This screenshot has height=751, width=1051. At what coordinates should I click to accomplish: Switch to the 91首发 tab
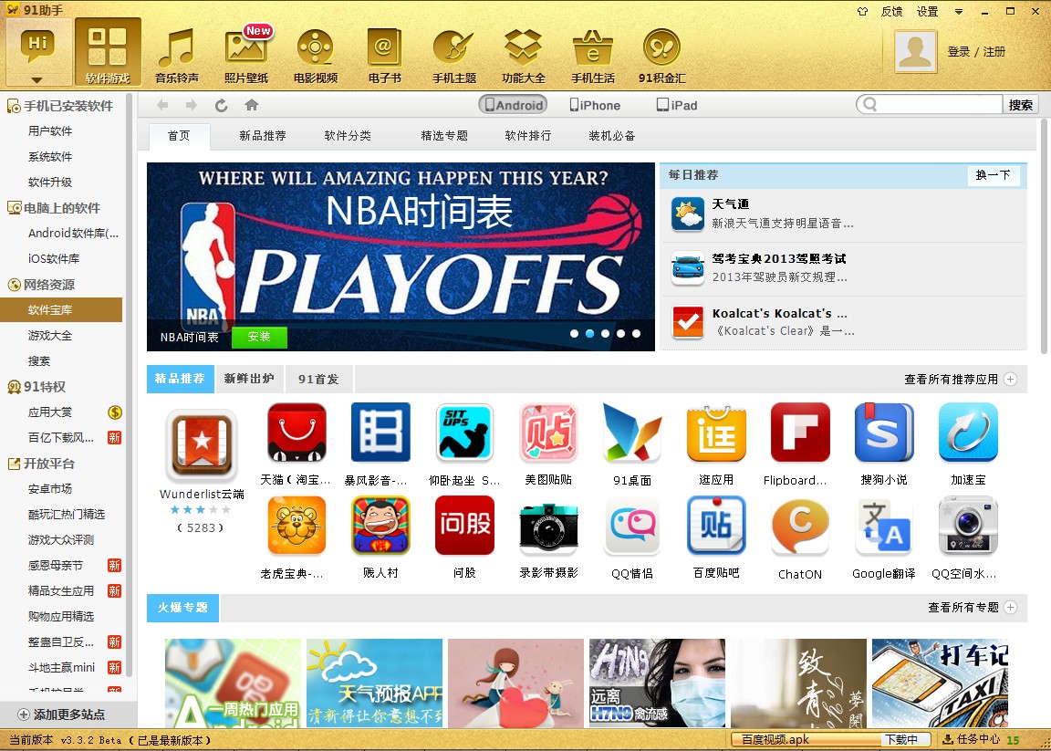[x=319, y=379]
